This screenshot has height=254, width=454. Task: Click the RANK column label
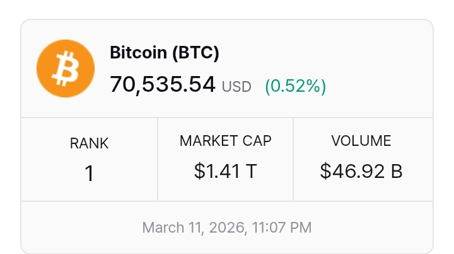point(89,143)
